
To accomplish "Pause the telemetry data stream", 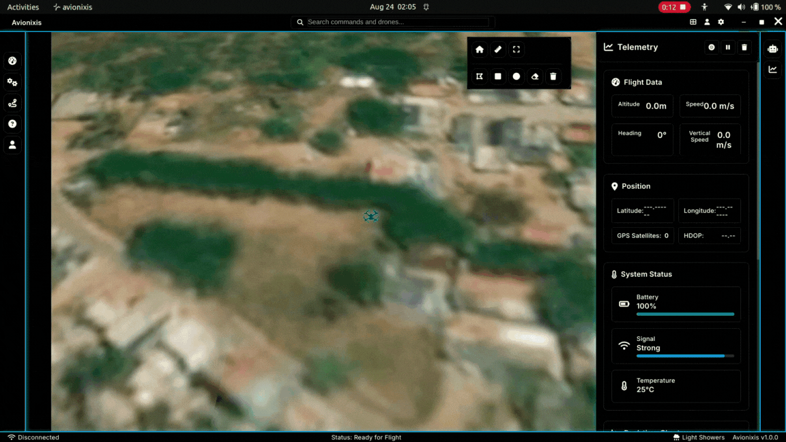I will pos(728,47).
